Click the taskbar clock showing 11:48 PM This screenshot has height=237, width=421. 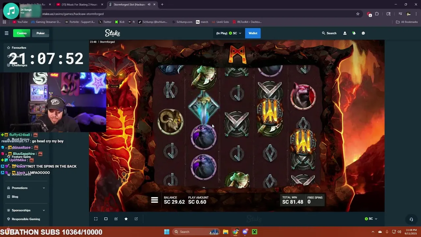click(x=411, y=232)
